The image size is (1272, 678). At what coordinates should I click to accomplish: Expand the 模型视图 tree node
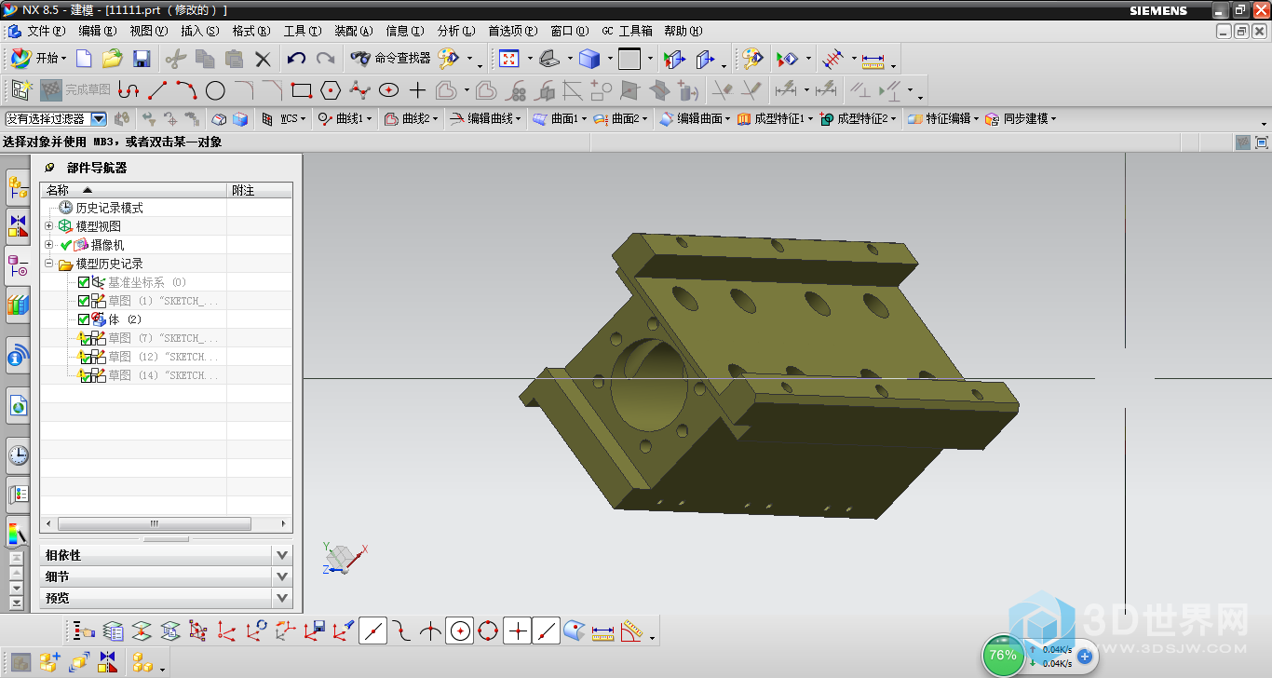49,226
